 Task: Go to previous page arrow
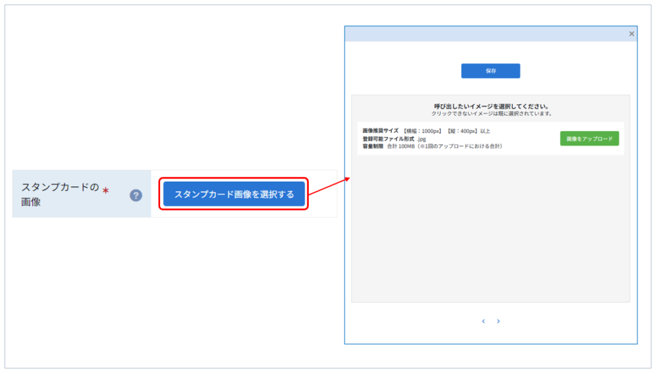point(483,321)
